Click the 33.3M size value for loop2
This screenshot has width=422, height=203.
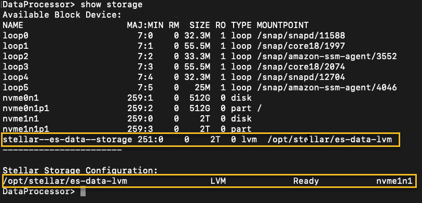pos(197,56)
